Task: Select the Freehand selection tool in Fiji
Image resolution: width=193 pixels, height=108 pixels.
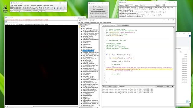Action: [20, 8]
